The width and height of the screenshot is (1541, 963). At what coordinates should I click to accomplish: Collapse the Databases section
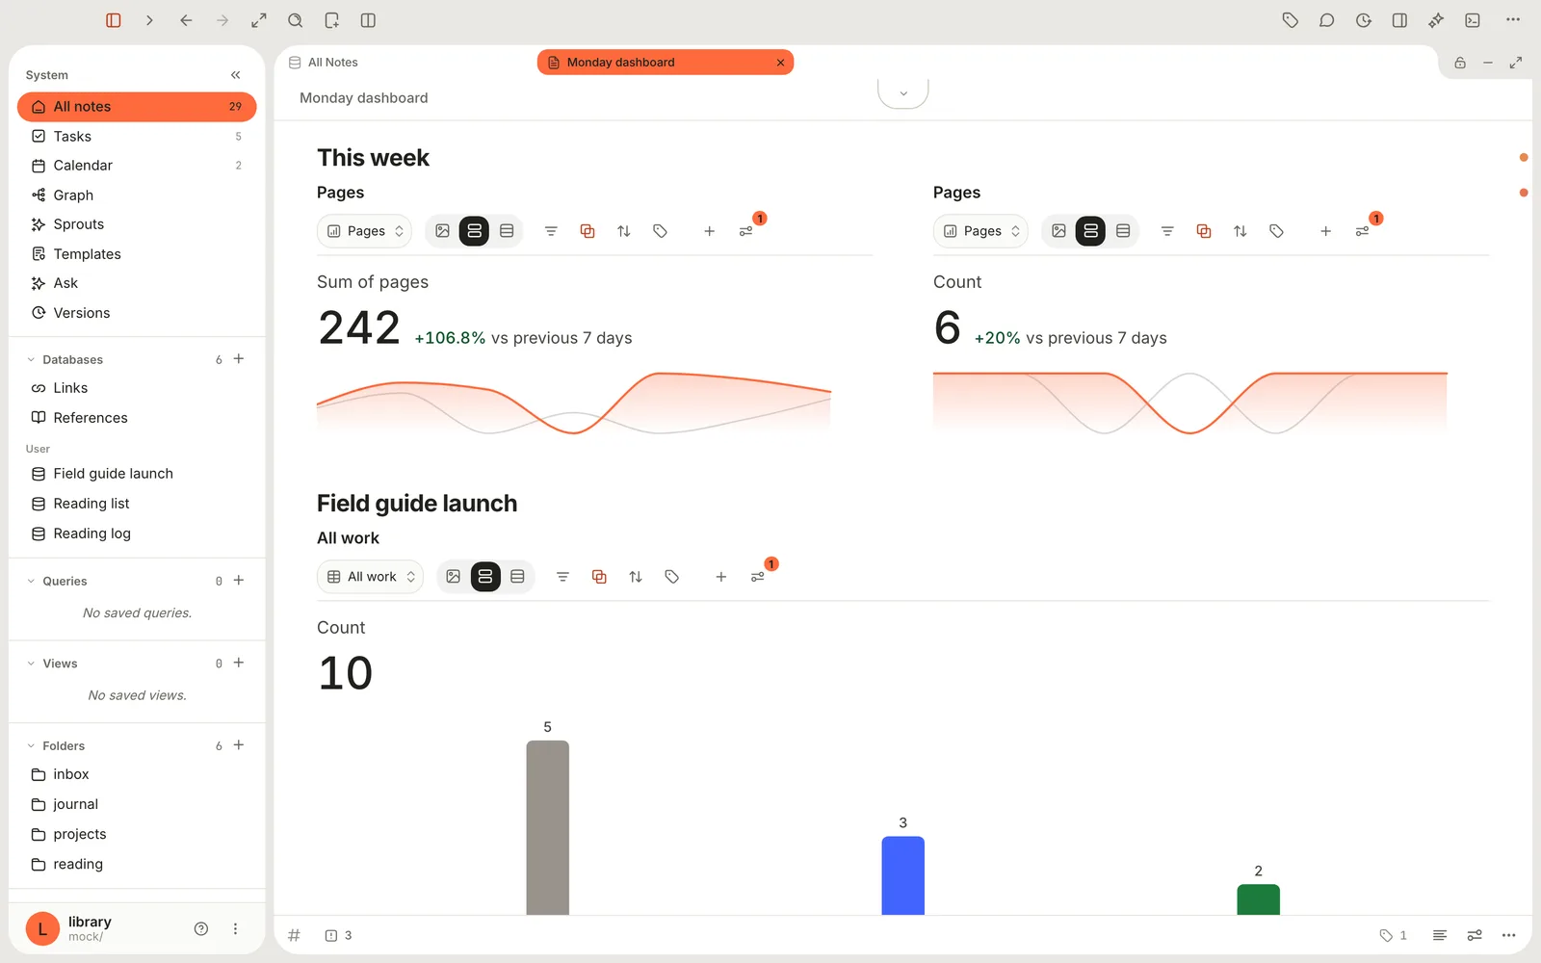(32, 360)
